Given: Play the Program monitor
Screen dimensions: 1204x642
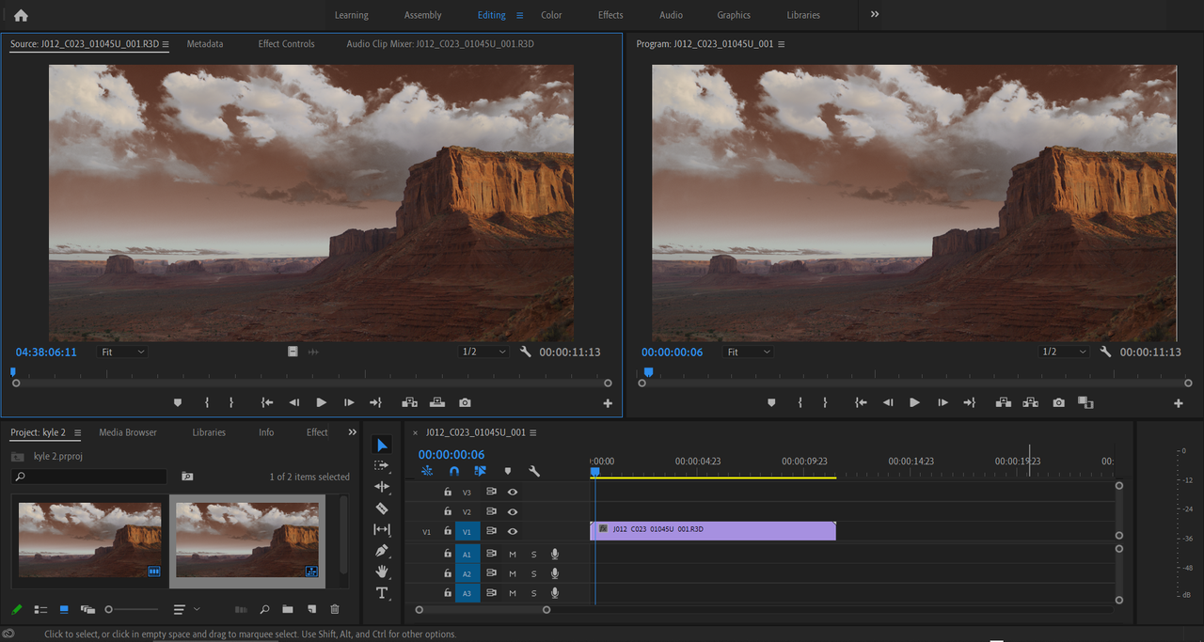Looking at the screenshot, I should tap(914, 402).
